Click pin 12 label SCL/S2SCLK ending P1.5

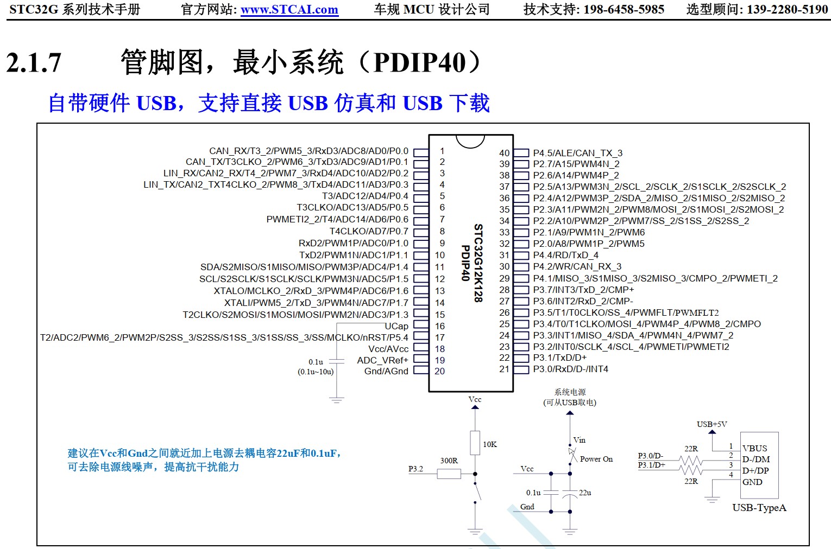coord(304,279)
